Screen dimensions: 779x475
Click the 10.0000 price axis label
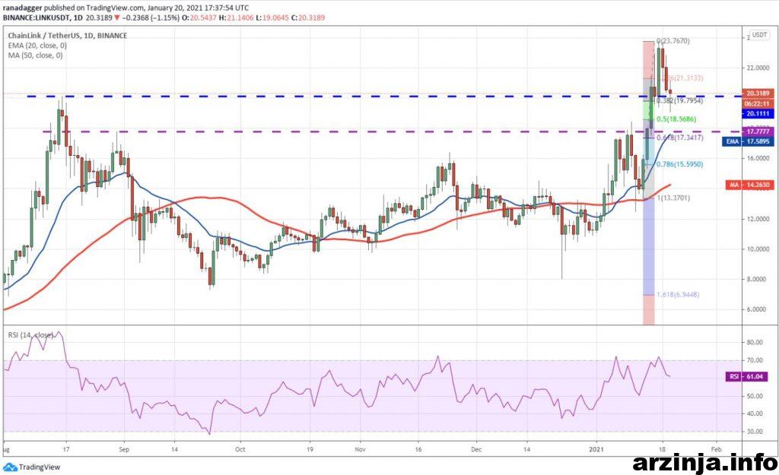(x=756, y=249)
